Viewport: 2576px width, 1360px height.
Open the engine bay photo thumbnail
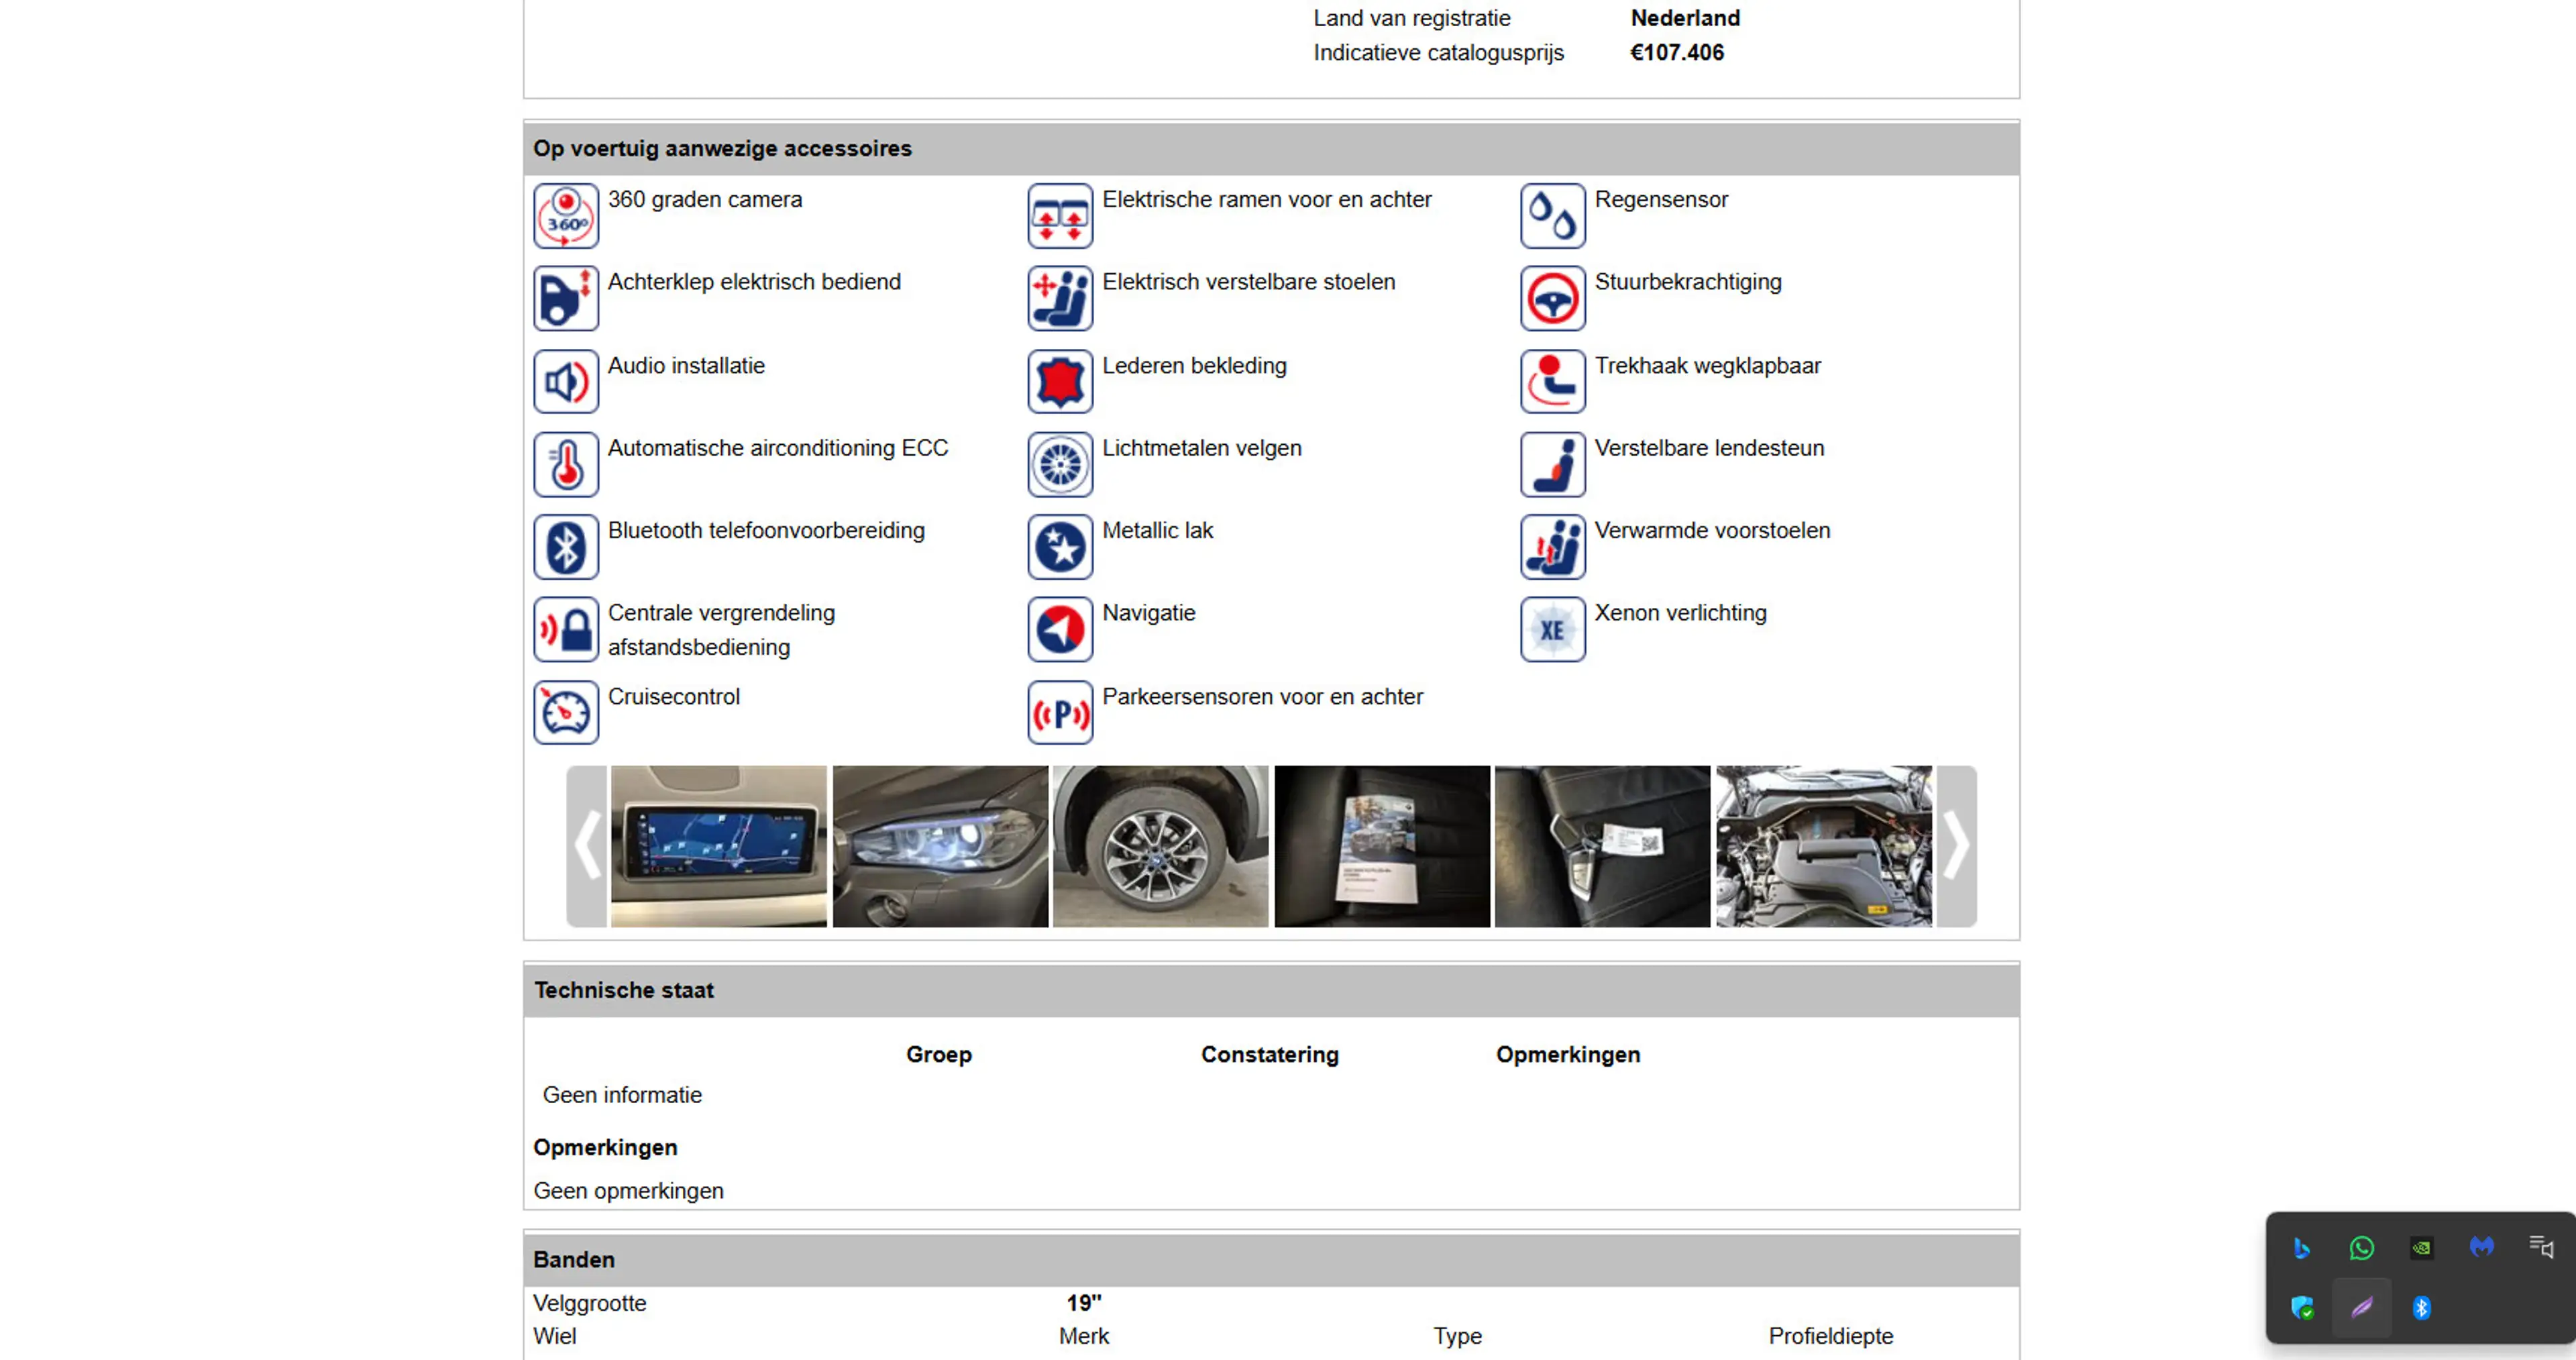1824,846
